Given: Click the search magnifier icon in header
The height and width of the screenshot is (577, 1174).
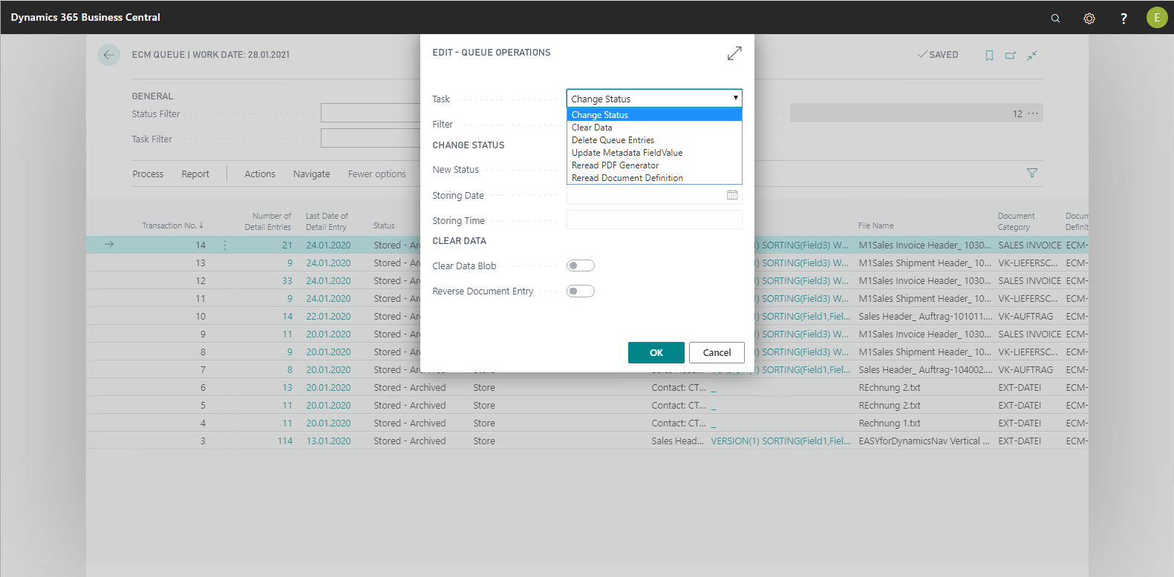Looking at the screenshot, I should (x=1055, y=19).
